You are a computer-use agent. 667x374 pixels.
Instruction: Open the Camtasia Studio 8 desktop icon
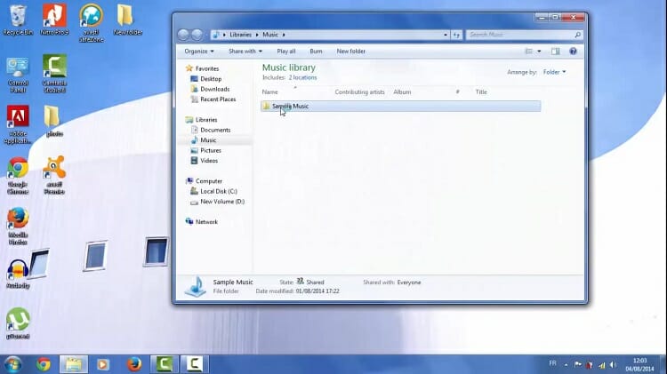pyautogui.click(x=54, y=75)
